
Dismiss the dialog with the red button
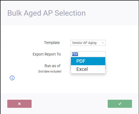pos(19,104)
